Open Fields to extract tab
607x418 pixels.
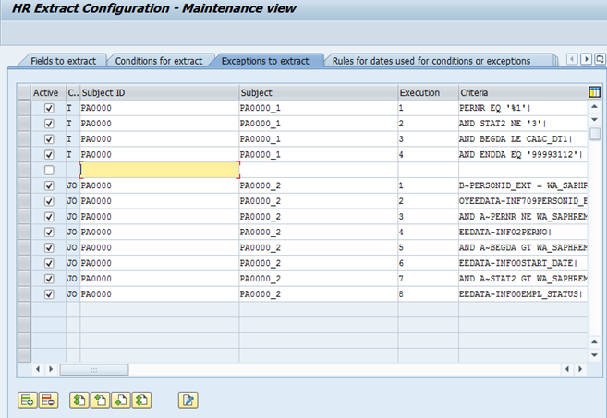pyautogui.click(x=63, y=61)
